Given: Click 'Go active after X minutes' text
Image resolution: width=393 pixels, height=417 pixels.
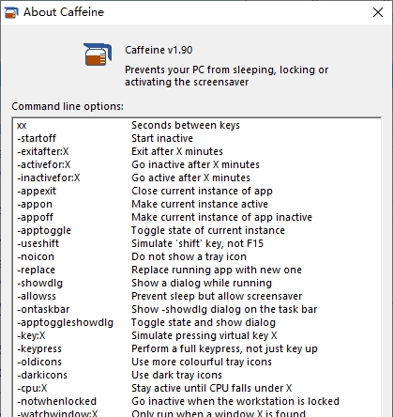Looking at the screenshot, I should pos(190,178).
